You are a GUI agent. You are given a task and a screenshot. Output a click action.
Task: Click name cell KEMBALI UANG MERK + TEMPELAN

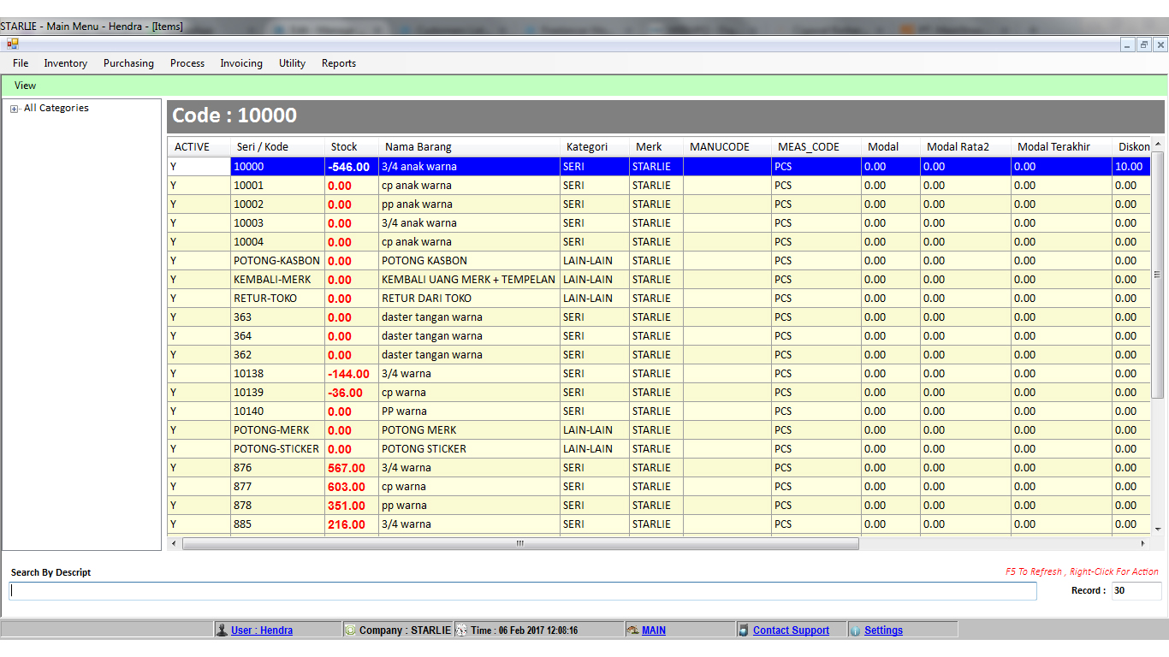[469, 280]
